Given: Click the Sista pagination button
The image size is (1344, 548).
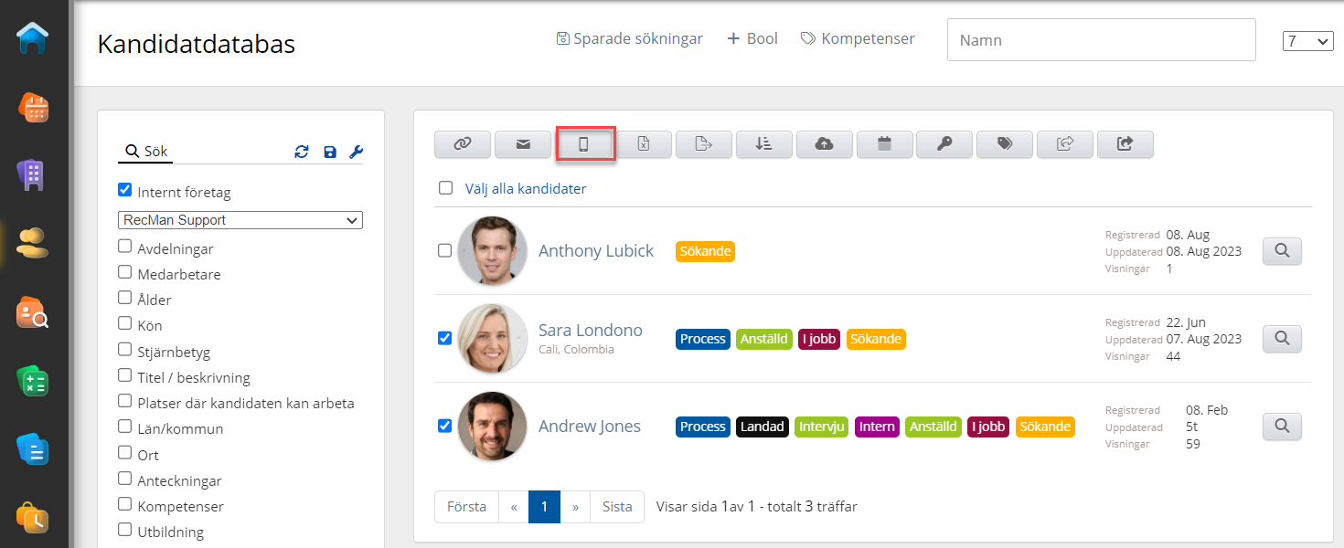Looking at the screenshot, I should pyautogui.click(x=617, y=506).
